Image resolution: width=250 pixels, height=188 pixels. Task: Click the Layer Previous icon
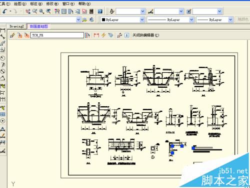pyautogui.click(x=91, y=20)
